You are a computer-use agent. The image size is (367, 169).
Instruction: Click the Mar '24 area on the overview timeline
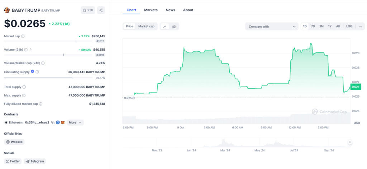coord(225,150)
